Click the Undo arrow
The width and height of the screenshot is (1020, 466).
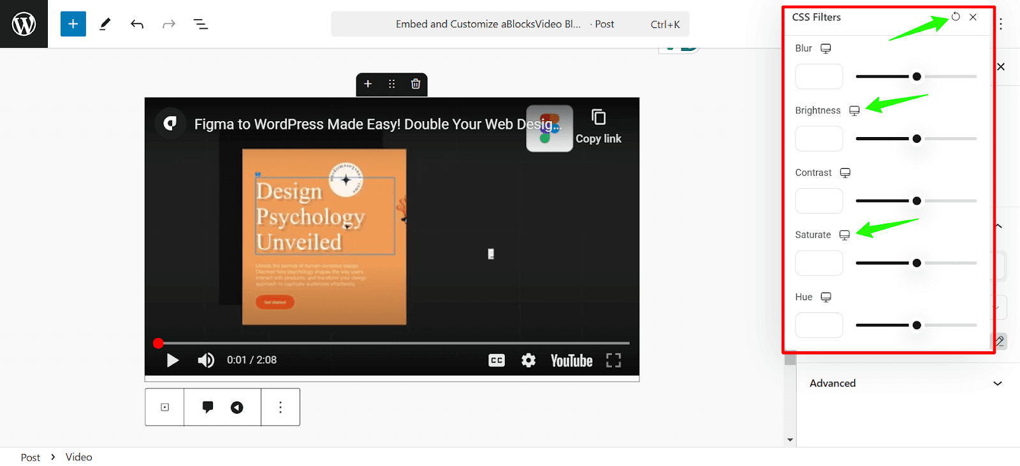point(137,24)
